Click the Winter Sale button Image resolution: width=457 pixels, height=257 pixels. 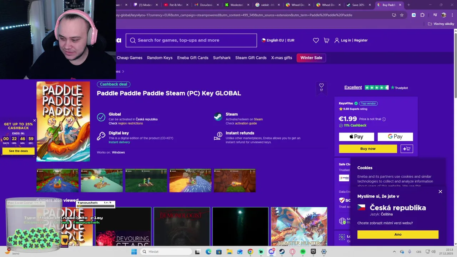coord(311,58)
